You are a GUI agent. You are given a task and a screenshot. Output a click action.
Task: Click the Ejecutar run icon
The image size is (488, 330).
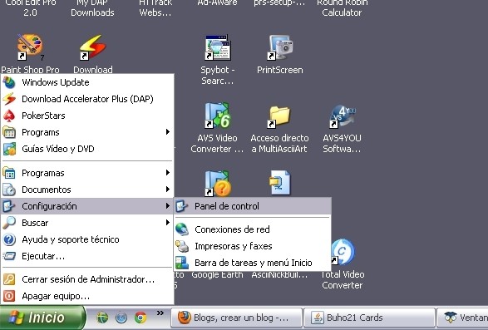coord(9,256)
